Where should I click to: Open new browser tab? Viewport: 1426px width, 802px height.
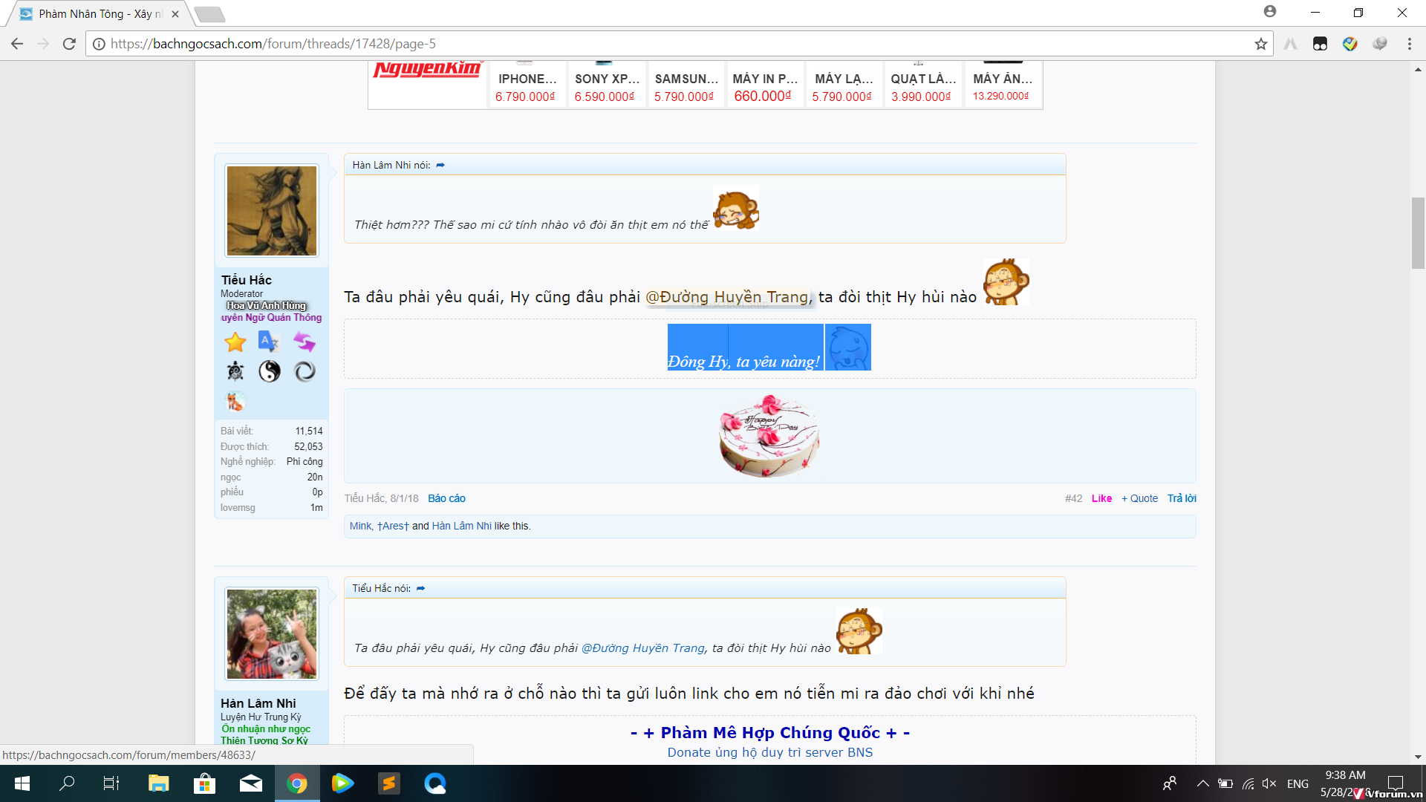[209, 13]
